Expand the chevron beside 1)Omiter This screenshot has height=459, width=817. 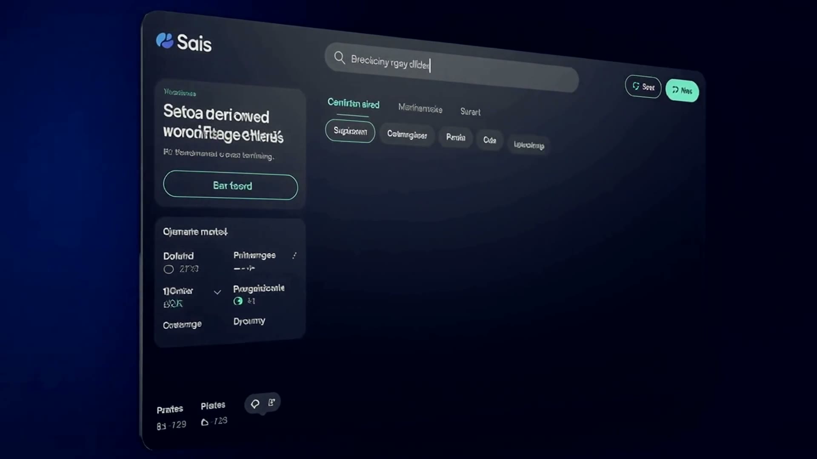coord(217,292)
